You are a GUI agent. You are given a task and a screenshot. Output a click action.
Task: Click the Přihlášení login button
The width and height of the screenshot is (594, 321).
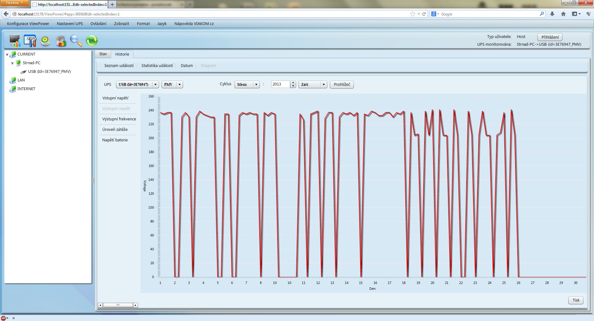pos(550,37)
